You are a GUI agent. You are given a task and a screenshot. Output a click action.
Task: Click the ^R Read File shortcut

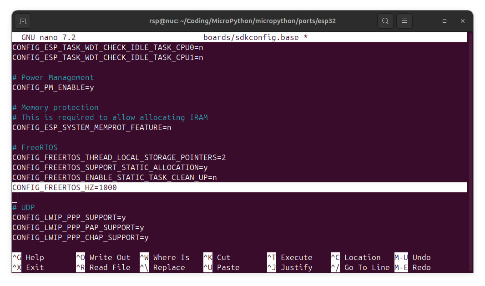pyautogui.click(x=103, y=267)
